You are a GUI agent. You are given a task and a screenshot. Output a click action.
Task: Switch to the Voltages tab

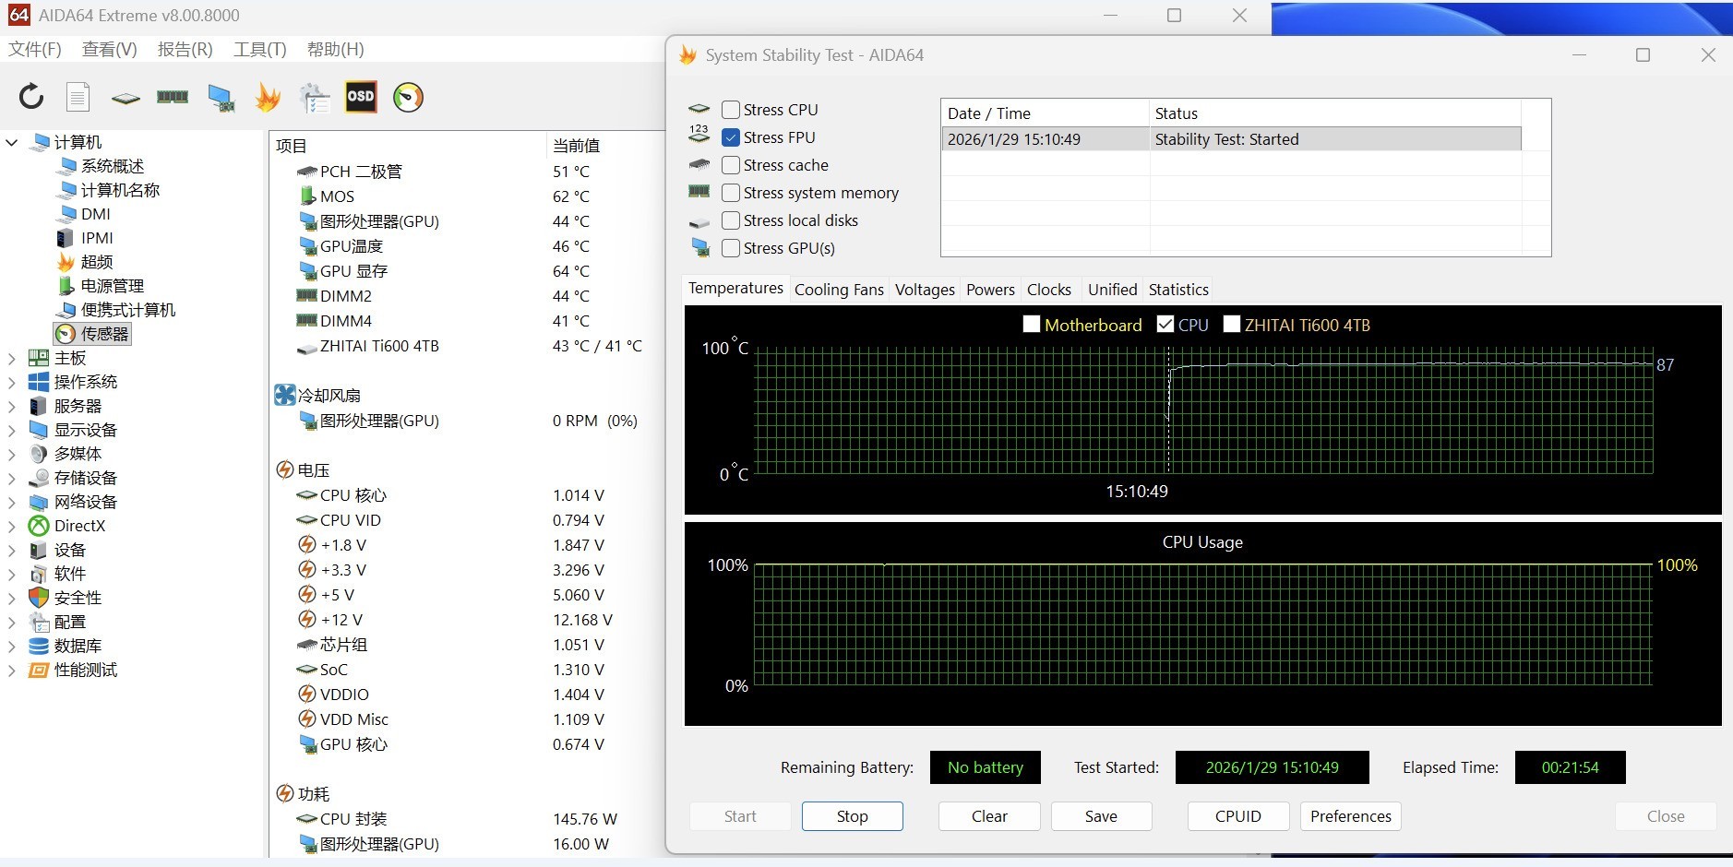click(924, 289)
